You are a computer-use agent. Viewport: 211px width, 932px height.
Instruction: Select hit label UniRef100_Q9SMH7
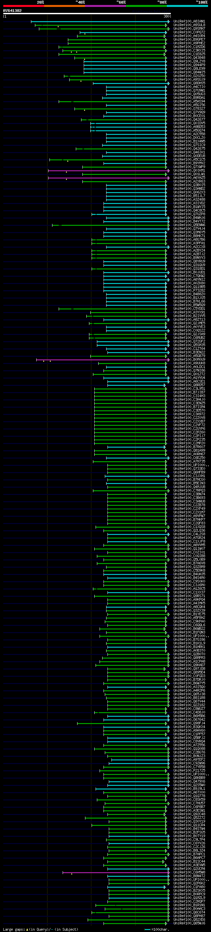pos(189,28)
